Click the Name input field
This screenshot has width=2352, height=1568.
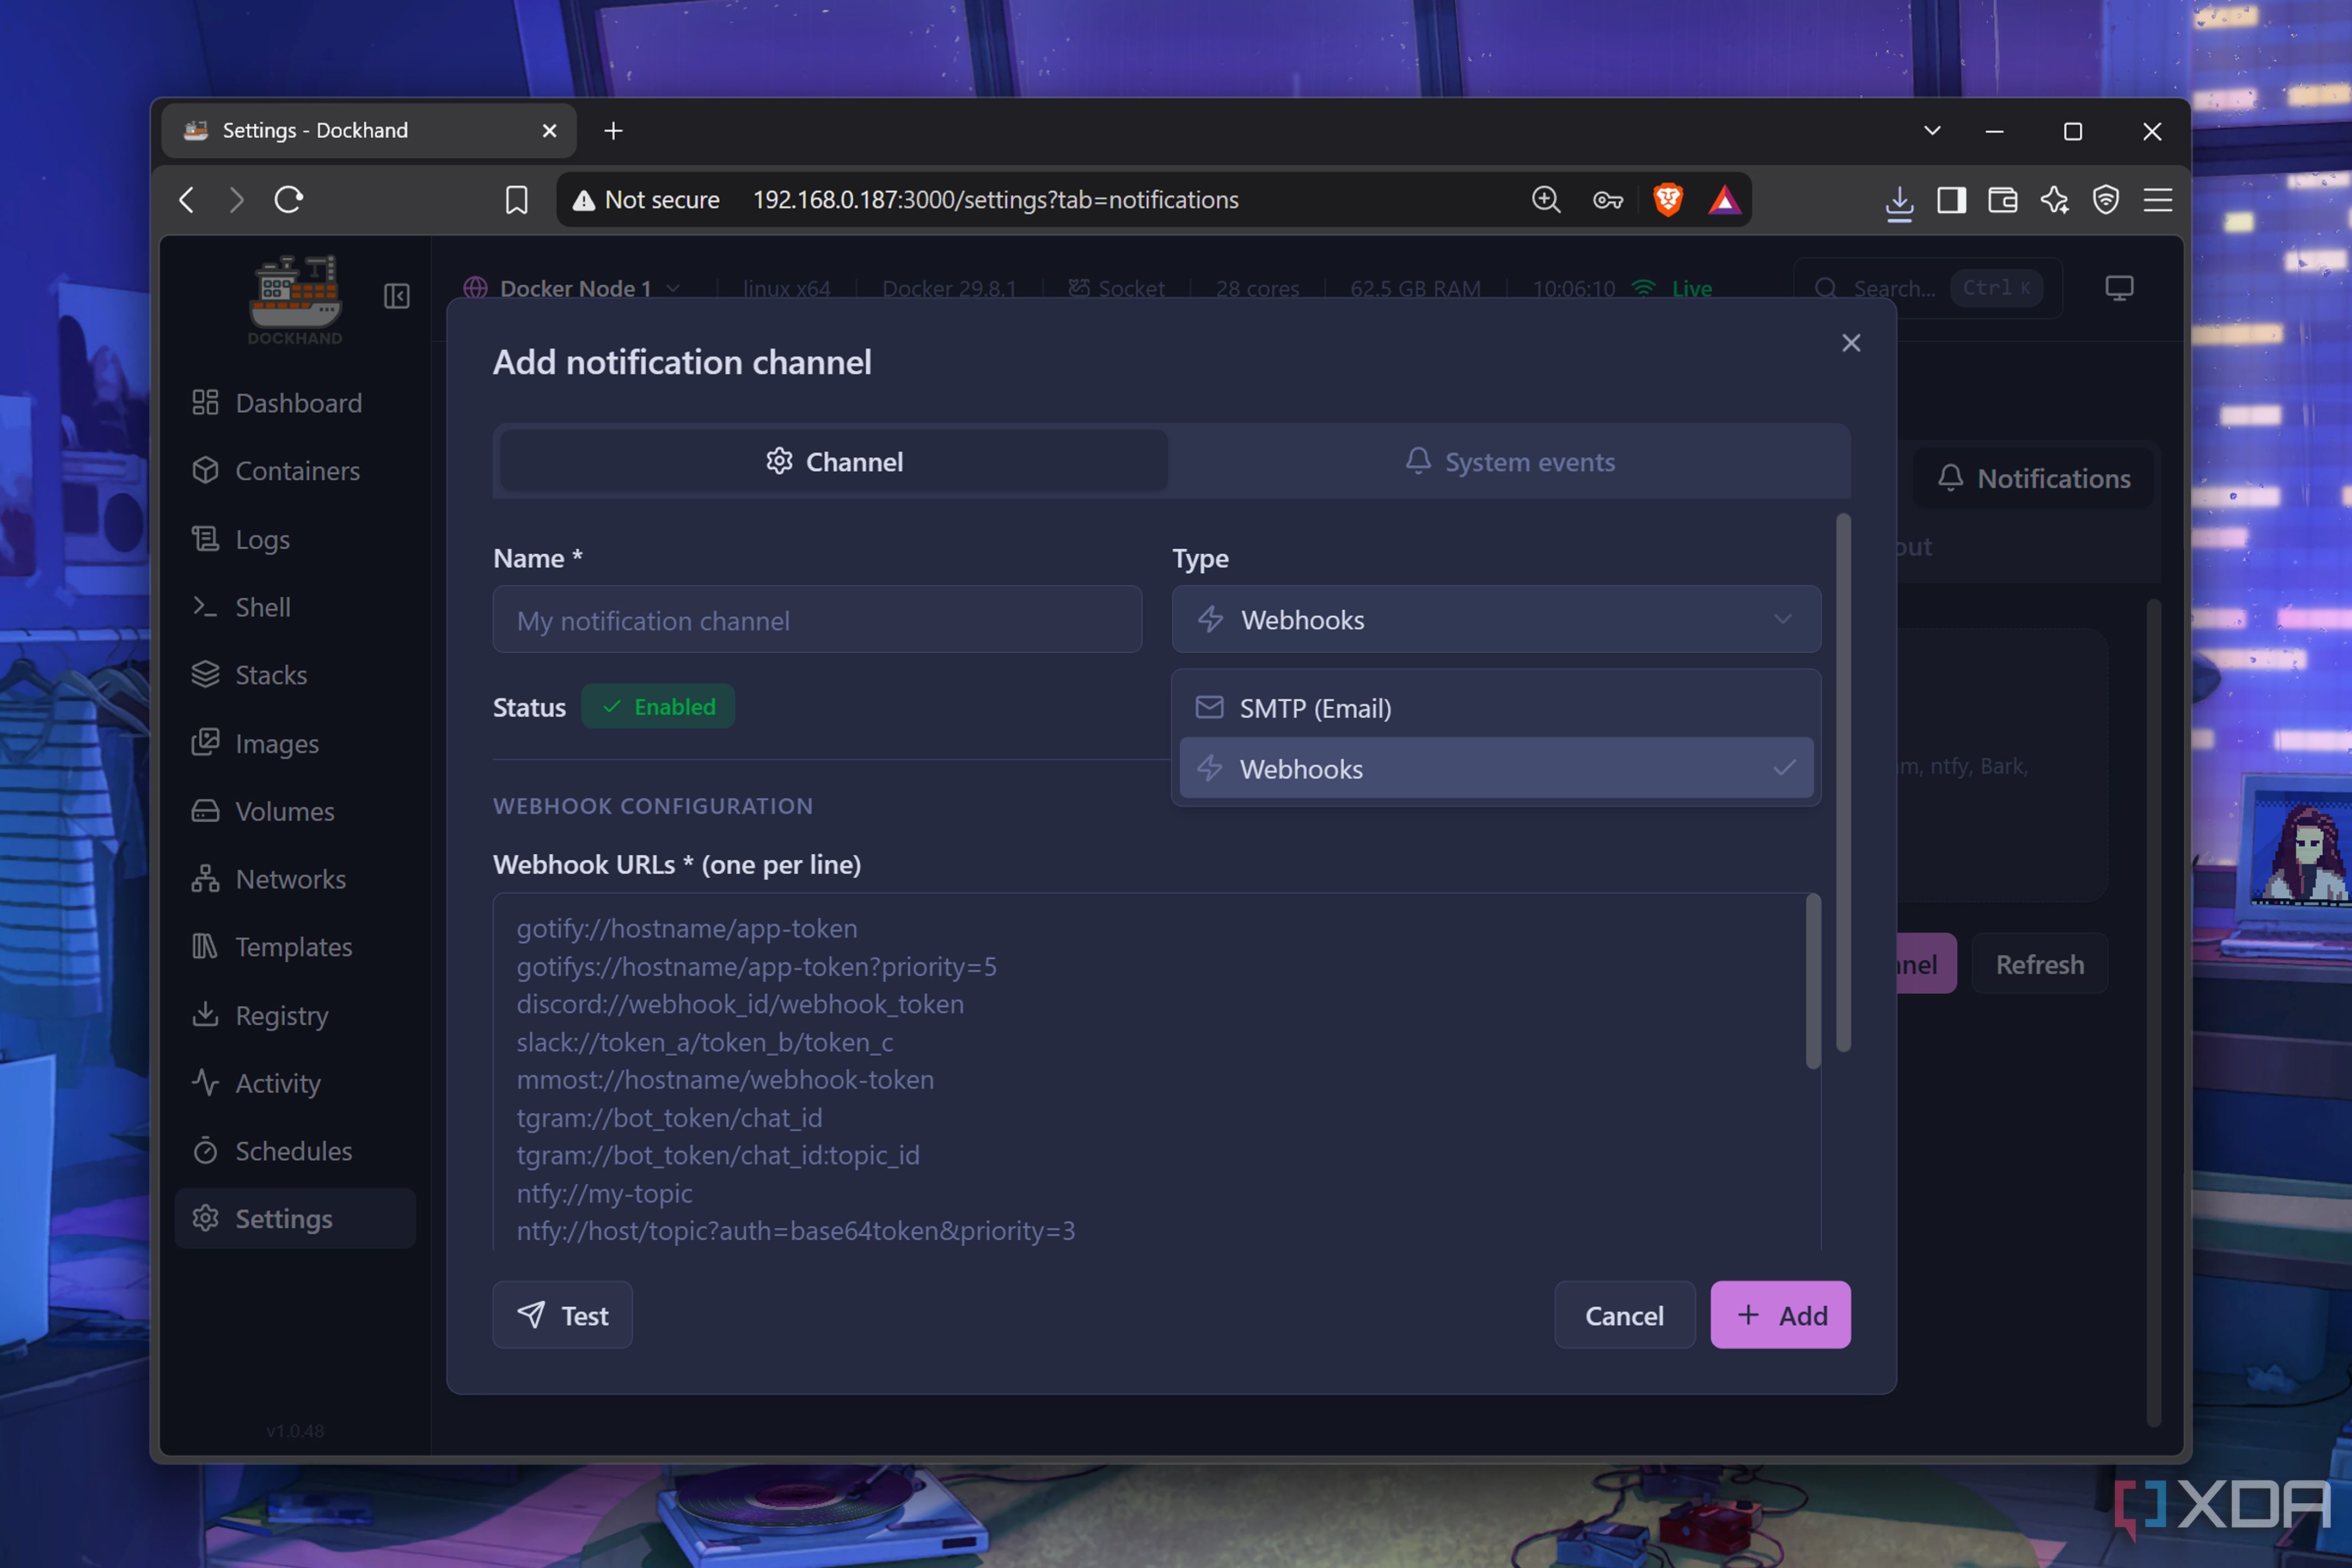[x=817, y=620]
